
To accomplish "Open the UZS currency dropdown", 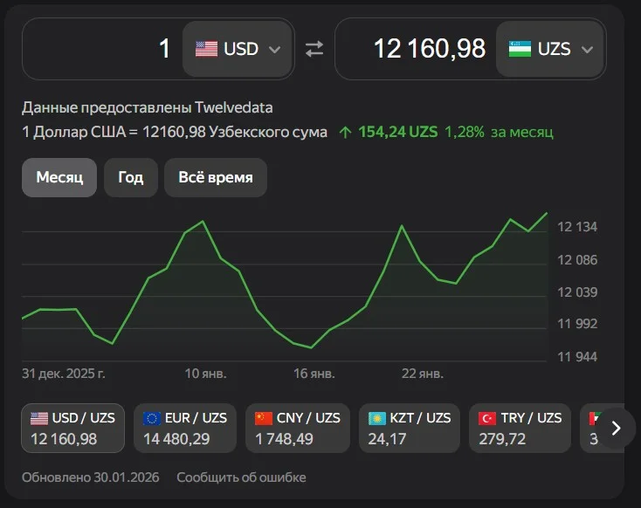I will pyautogui.click(x=551, y=49).
